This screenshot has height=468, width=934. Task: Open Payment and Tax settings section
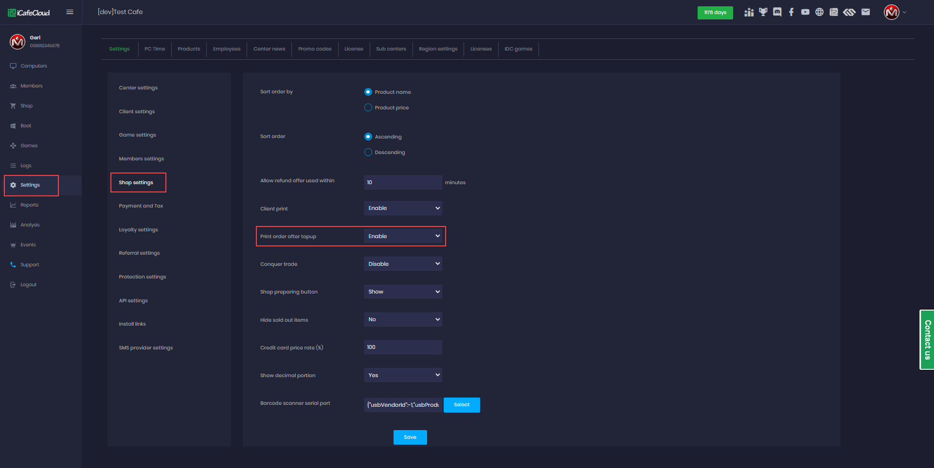click(141, 206)
